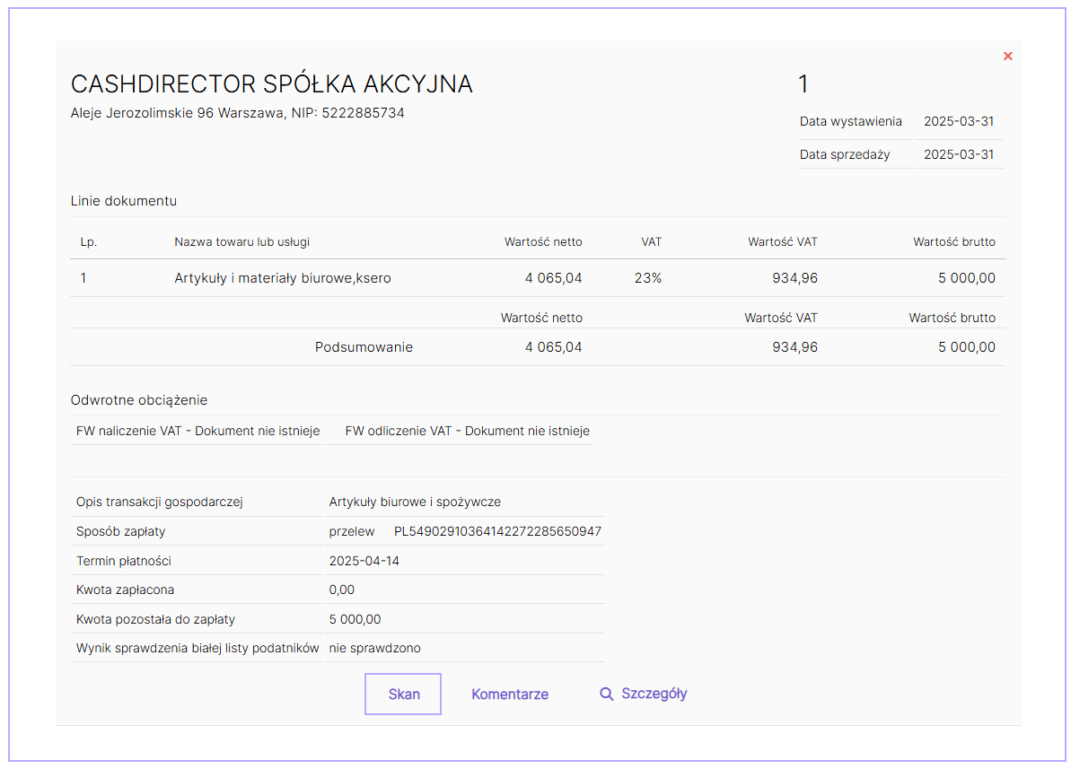Click the Odwrotne obciążenie heading
Viewport: 1071px width, 769px height.
138,400
